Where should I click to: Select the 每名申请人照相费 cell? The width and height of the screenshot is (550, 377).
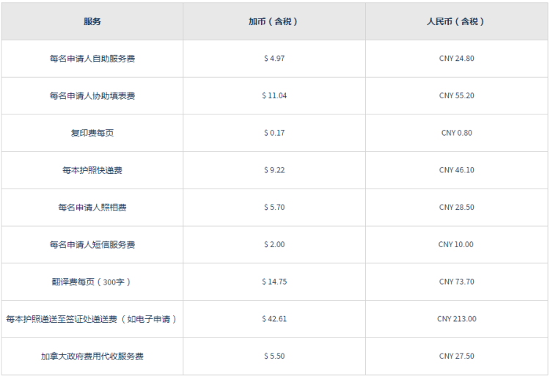(92, 208)
